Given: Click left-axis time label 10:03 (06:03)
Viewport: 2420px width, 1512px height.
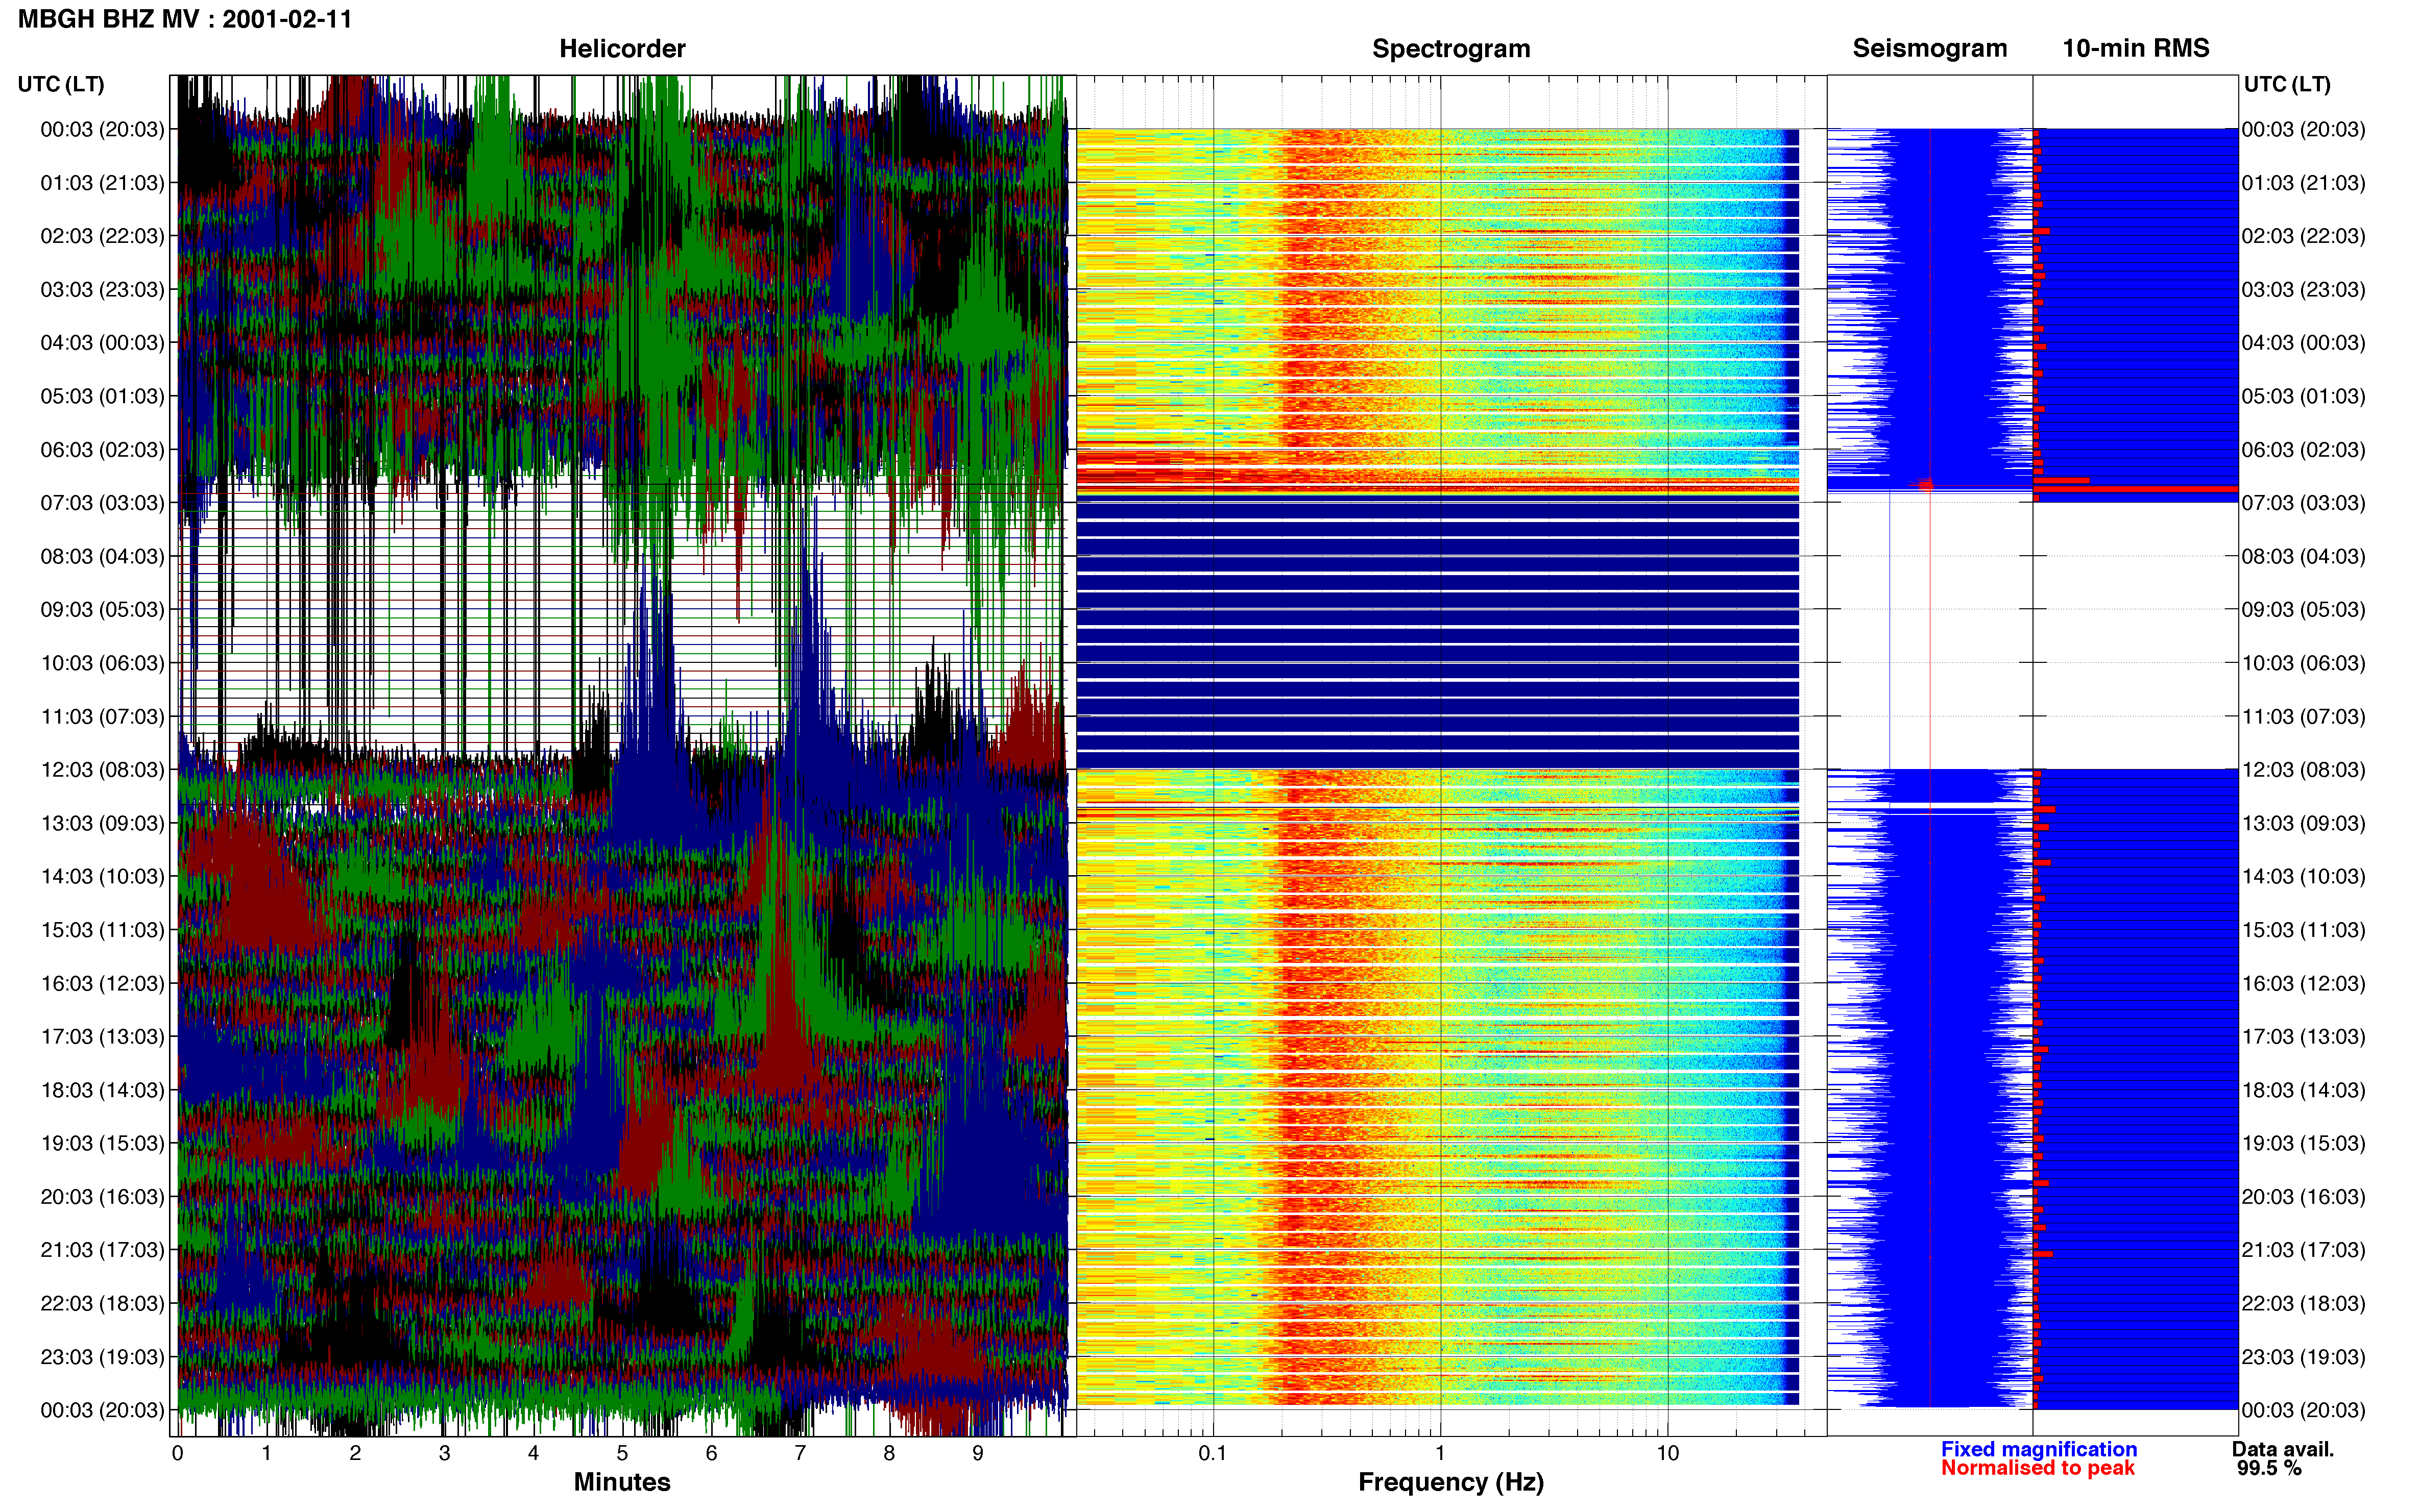Looking at the screenshot, I should point(102,663).
